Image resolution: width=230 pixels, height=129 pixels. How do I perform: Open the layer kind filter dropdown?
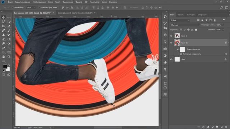click(180, 20)
